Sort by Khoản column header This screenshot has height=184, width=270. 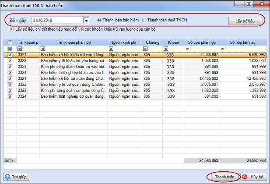click(x=173, y=42)
